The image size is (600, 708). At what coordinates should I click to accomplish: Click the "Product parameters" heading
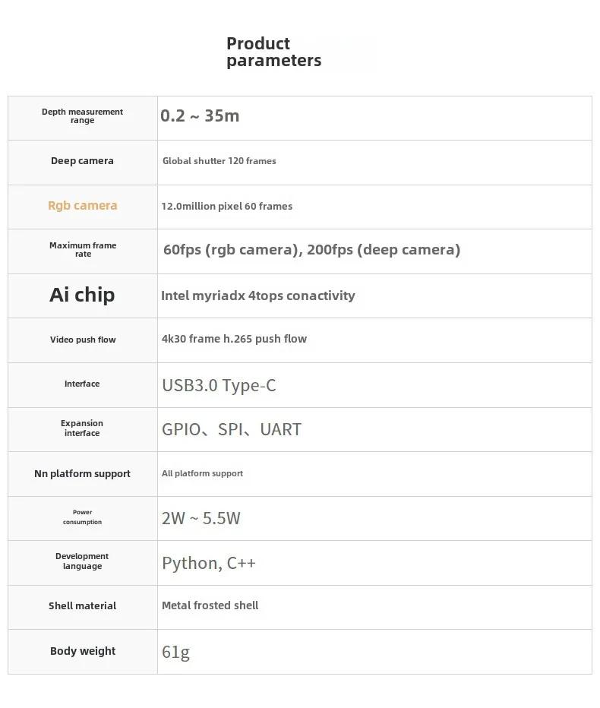[273, 52]
